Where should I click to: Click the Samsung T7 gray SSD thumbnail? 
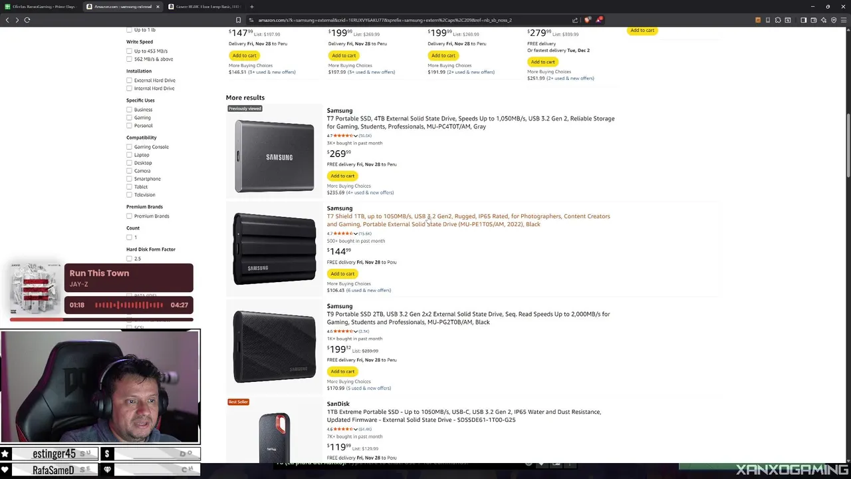(274, 156)
